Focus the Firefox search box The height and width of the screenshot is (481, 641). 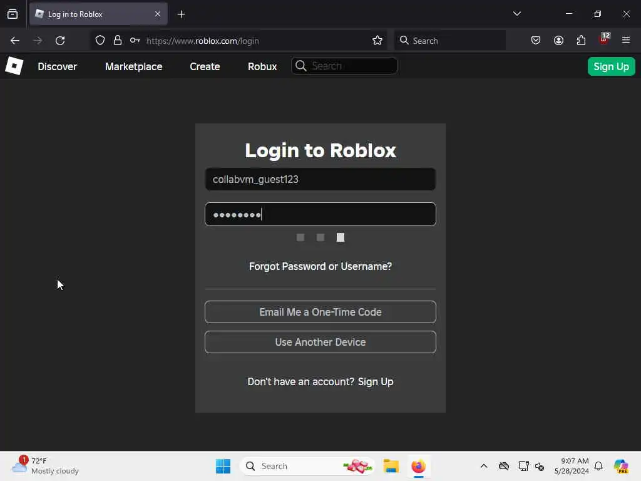[449, 41]
